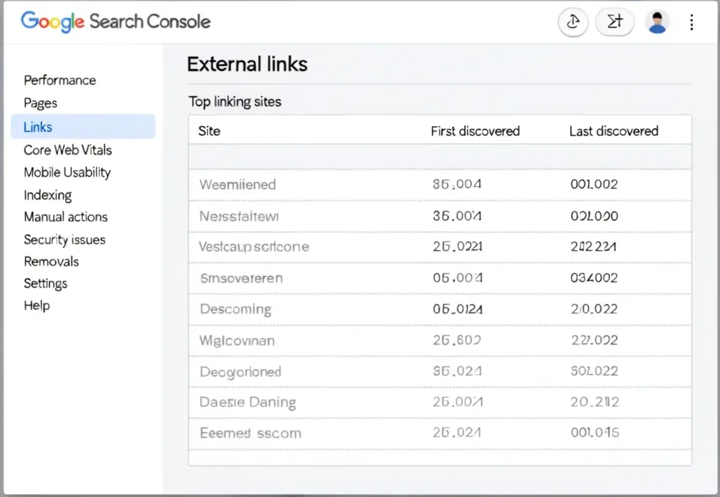The height and width of the screenshot is (497, 720).
Task: Click the Google Search Console logo
Action: click(116, 21)
